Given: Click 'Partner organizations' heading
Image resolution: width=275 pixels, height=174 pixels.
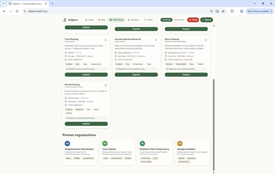Looking at the screenshot, I should coord(79,135).
